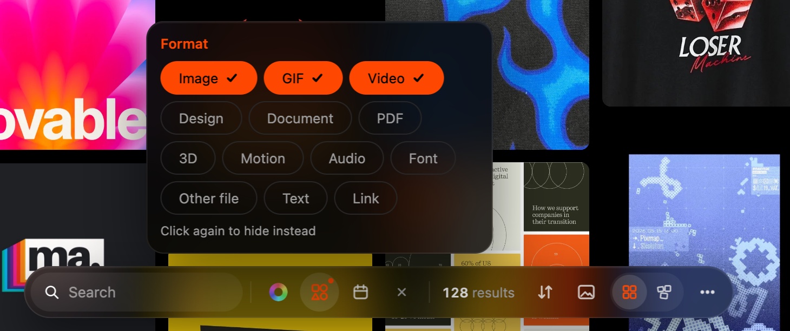The image size is (790, 331).
Task: Open the more options ellipsis menu
Action: tap(707, 293)
